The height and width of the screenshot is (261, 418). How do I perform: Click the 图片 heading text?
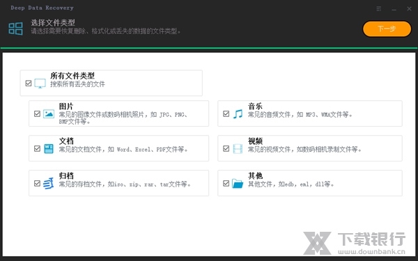pos(66,106)
